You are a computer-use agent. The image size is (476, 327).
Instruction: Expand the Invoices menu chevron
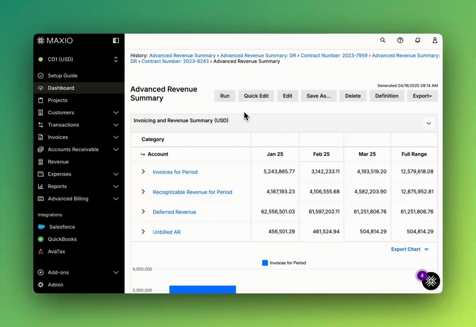(116, 137)
